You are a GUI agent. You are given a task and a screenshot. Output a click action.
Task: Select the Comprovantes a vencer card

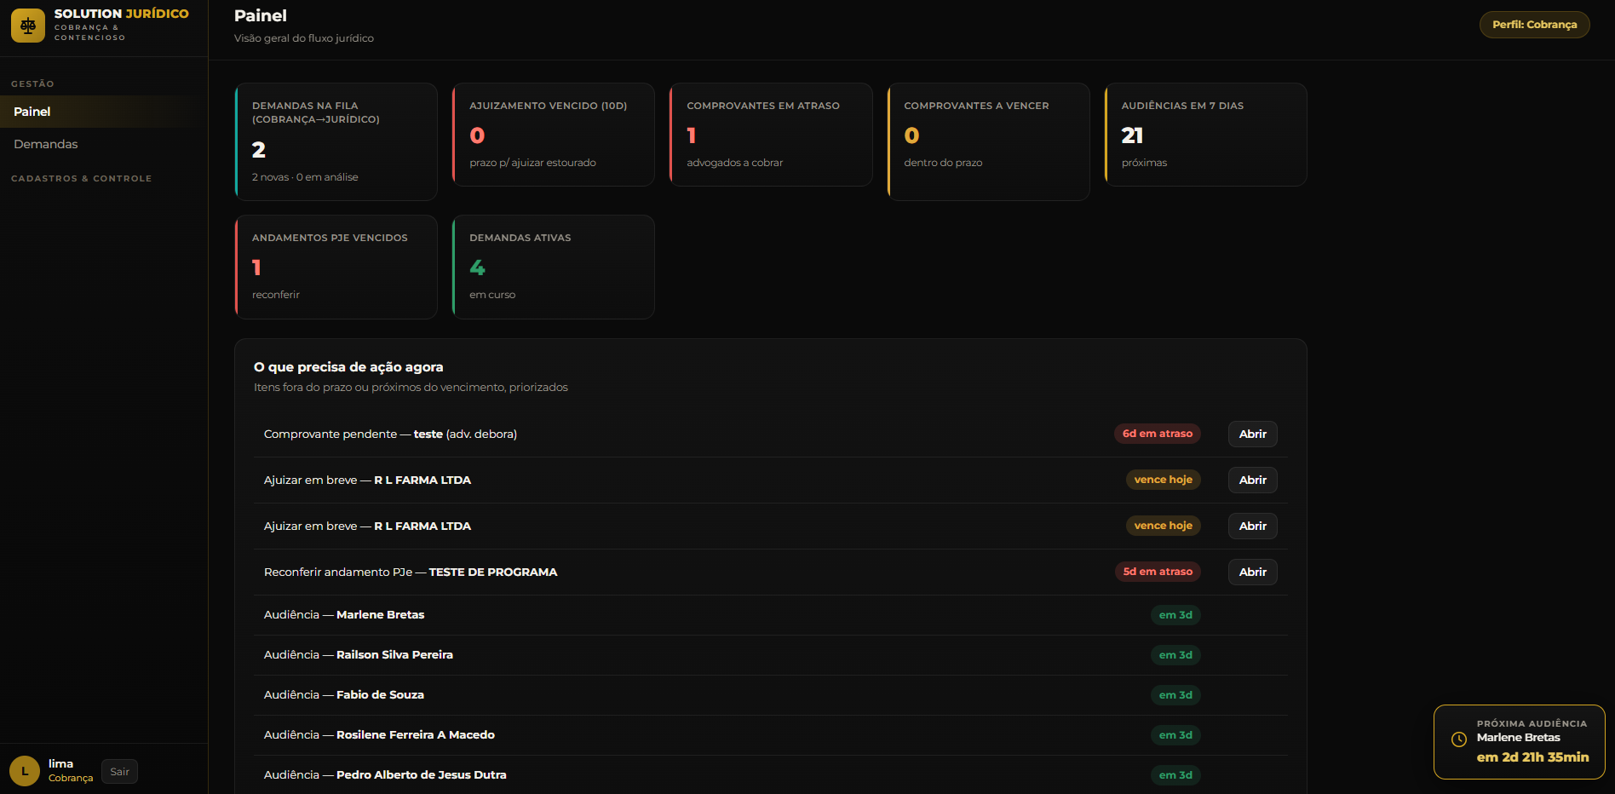pos(988,141)
